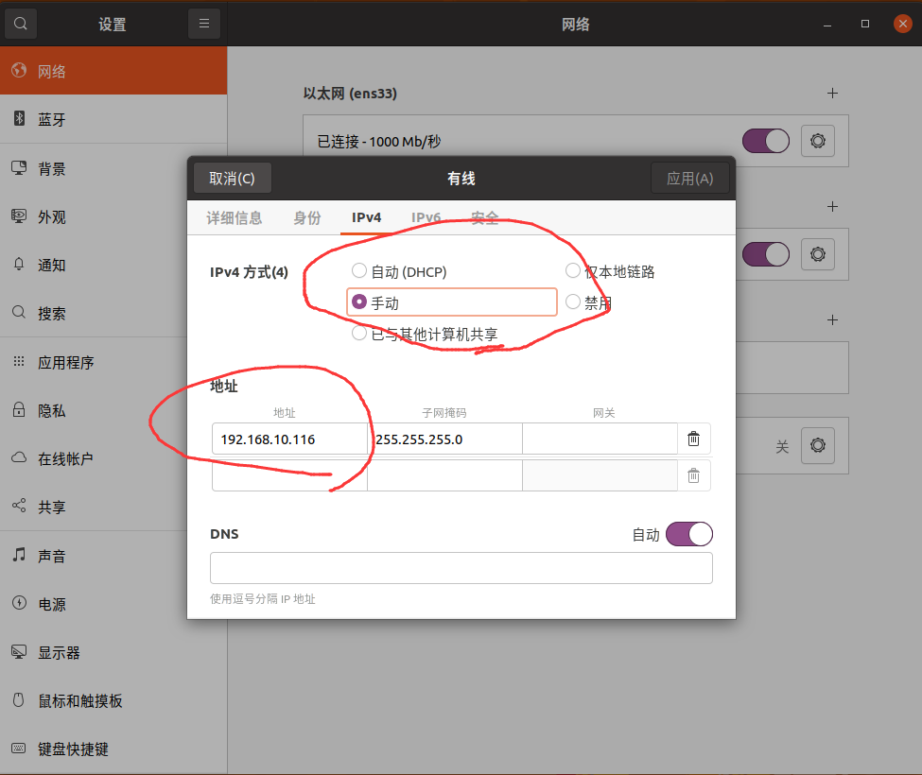Click the empty address field in second row
922x775 pixels.
tap(289, 475)
